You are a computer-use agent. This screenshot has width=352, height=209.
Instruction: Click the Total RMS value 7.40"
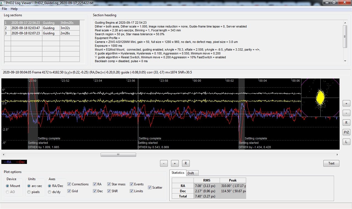click(207, 196)
